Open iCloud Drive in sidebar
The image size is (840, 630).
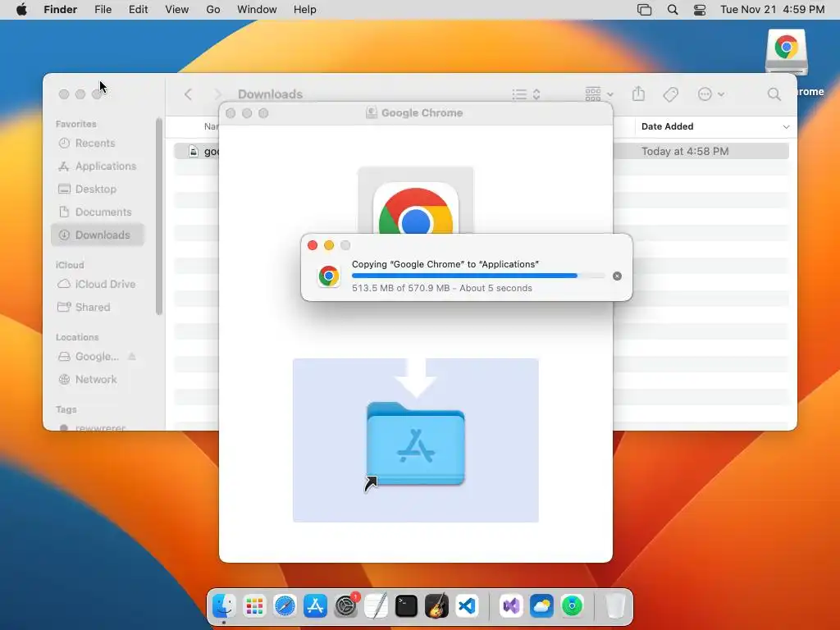point(97,284)
